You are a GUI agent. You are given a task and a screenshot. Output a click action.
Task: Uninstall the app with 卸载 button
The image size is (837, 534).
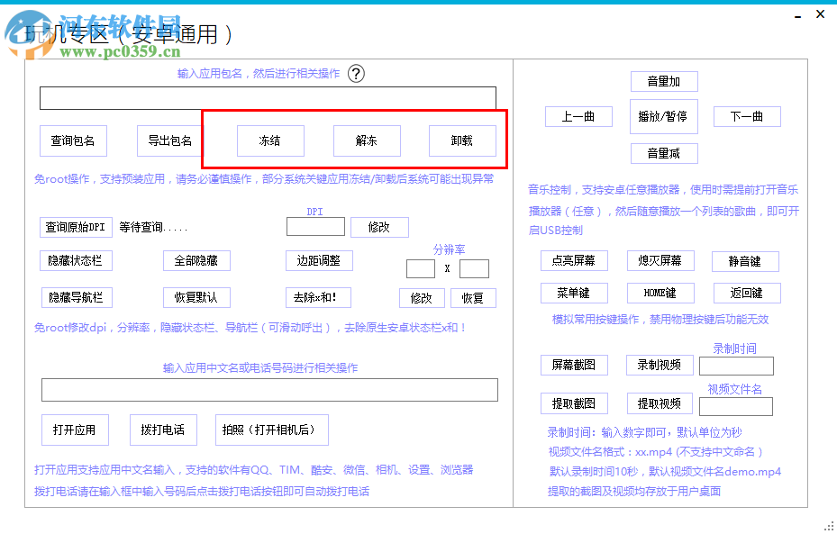(462, 140)
